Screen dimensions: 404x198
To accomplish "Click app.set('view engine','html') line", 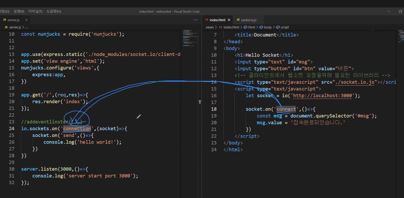I will tap(63, 62).
